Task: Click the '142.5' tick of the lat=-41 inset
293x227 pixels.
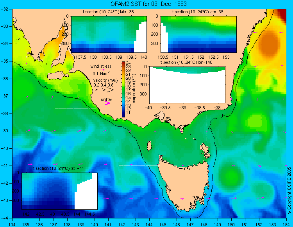Action: [x=39, y=214]
